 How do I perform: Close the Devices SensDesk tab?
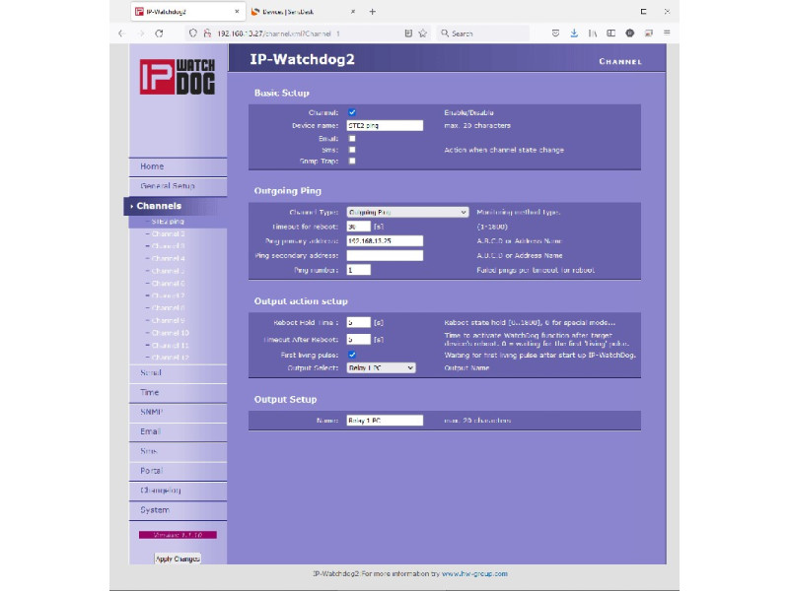(353, 12)
